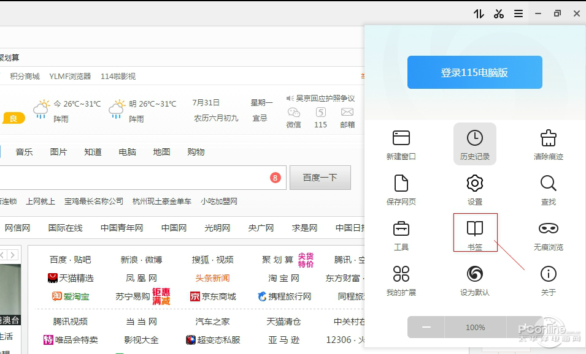
Task: Open the 百度 · 贴吧 link
Action: [71, 260]
